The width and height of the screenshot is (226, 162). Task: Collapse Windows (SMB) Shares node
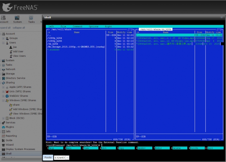point(3,101)
